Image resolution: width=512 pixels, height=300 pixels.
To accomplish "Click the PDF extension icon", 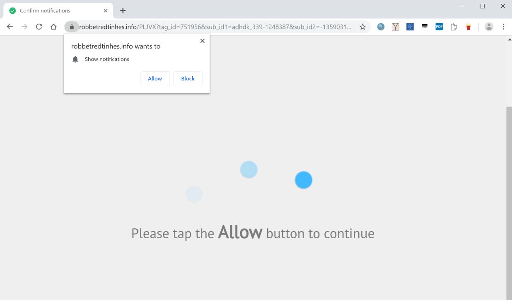I will click(439, 27).
